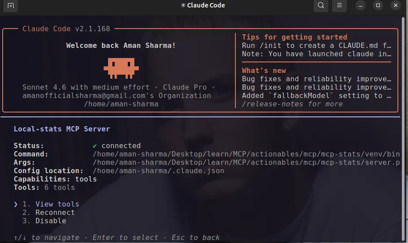Click the Tips for getting started heading
The width and height of the screenshot is (408, 243).
(x=295, y=37)
